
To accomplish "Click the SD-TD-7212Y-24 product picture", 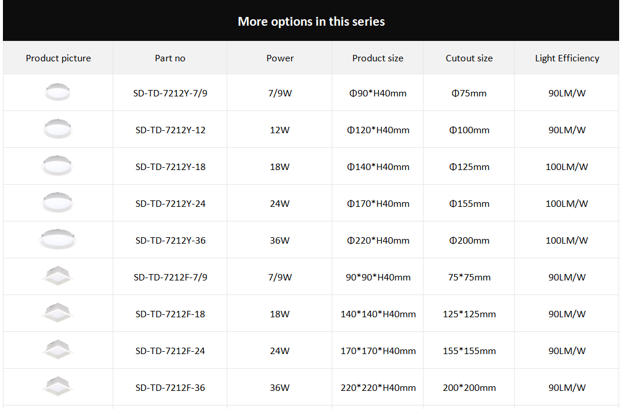I will tap(57, 203).
